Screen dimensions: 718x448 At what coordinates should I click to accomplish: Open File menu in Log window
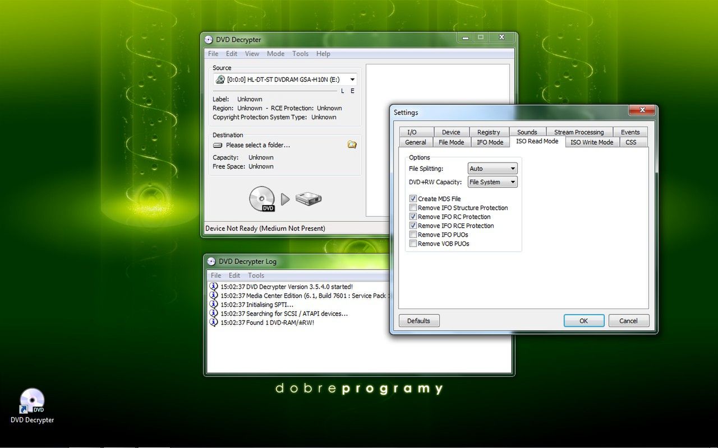216,276
